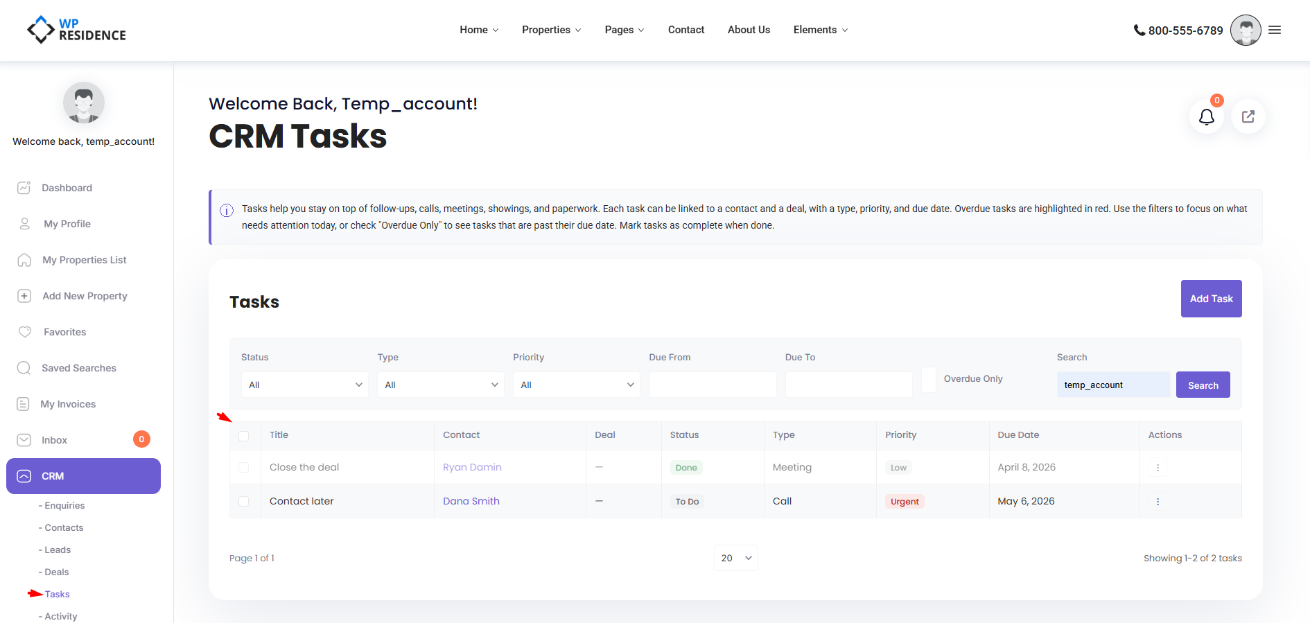Open the hamburger menu in the header
1310x623 pixels.
pos(1275,30)
